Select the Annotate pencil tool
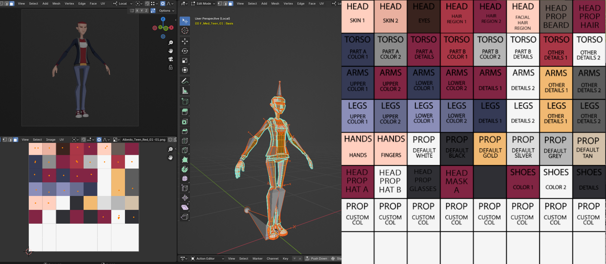Screen dimensions: 606x264 coord(185,81)
